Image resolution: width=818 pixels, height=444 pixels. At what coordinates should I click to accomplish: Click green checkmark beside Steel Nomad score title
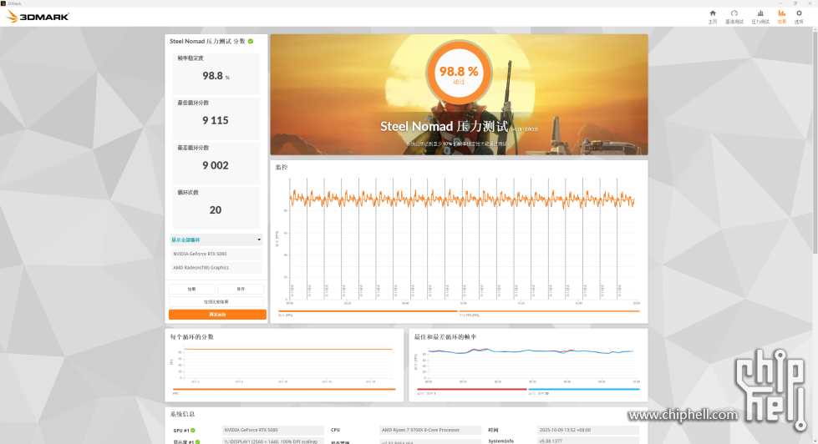[x=251, y=41]
